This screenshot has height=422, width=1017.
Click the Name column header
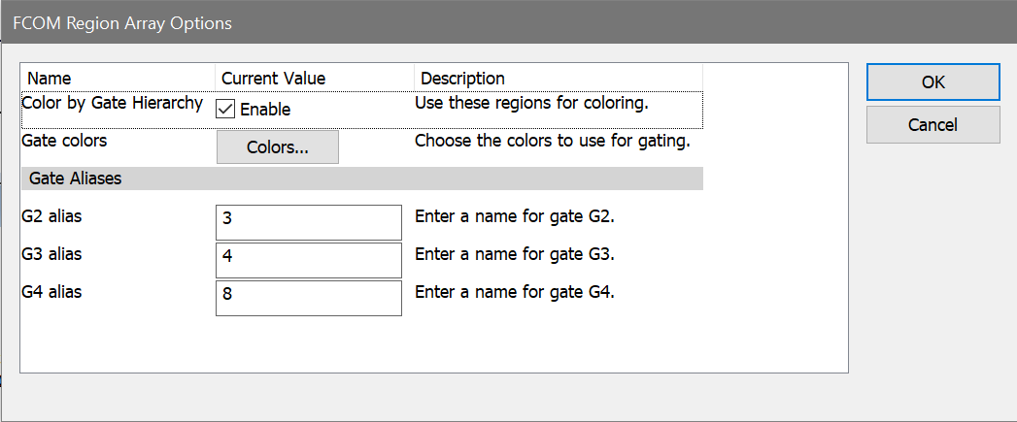[50, 78]
